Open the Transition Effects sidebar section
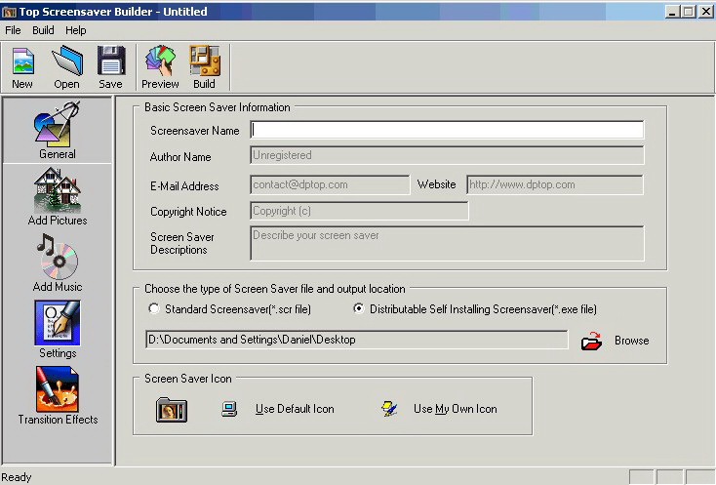Viewport: 716px width, 485px height. 58,395
